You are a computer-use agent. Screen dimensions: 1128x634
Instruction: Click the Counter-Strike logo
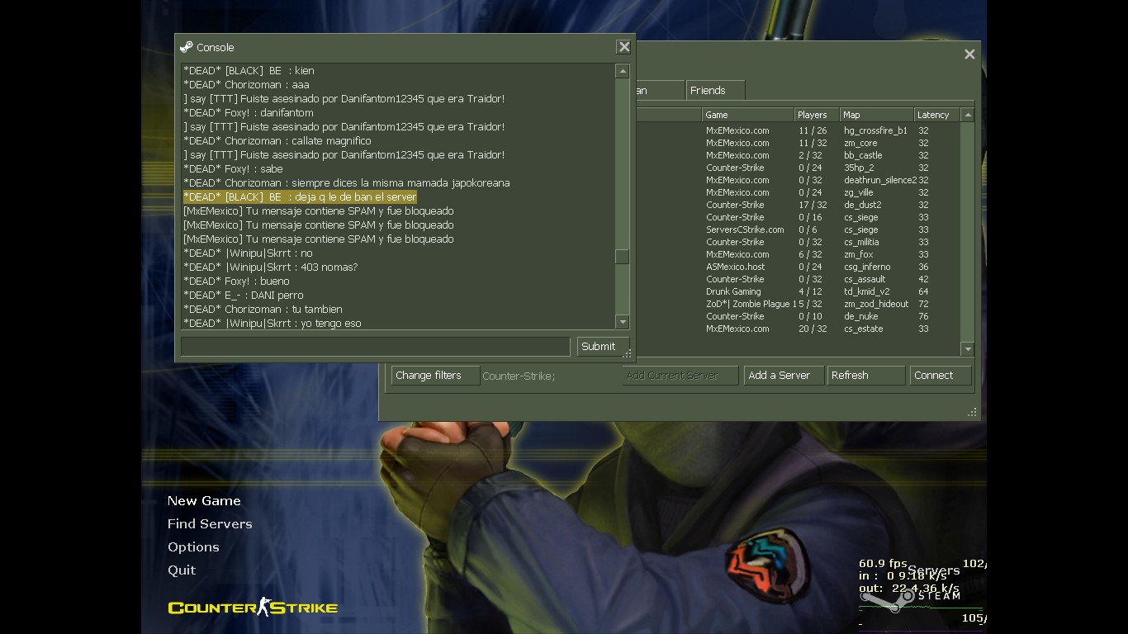click(x=253, y=608)
